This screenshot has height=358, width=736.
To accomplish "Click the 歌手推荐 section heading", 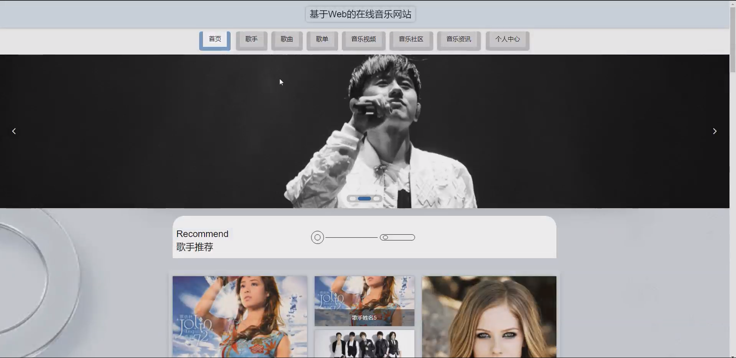I will tap(195, 247).
